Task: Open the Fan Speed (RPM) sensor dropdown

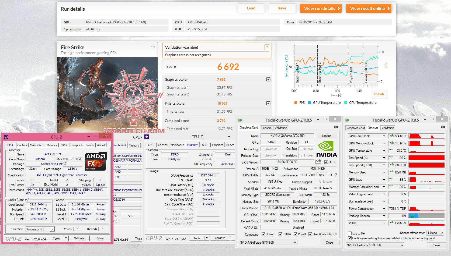Action: pos(384,165)
